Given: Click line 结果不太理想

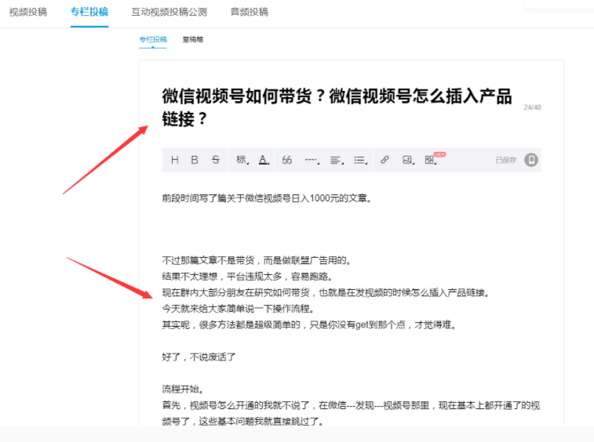Looking at the screenshot, I should tap(248, 277).
